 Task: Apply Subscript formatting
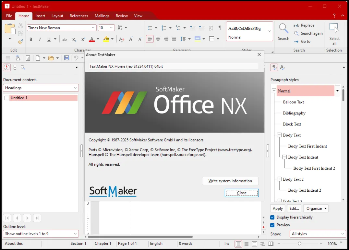pyautogui.click(x=74, y=39)
